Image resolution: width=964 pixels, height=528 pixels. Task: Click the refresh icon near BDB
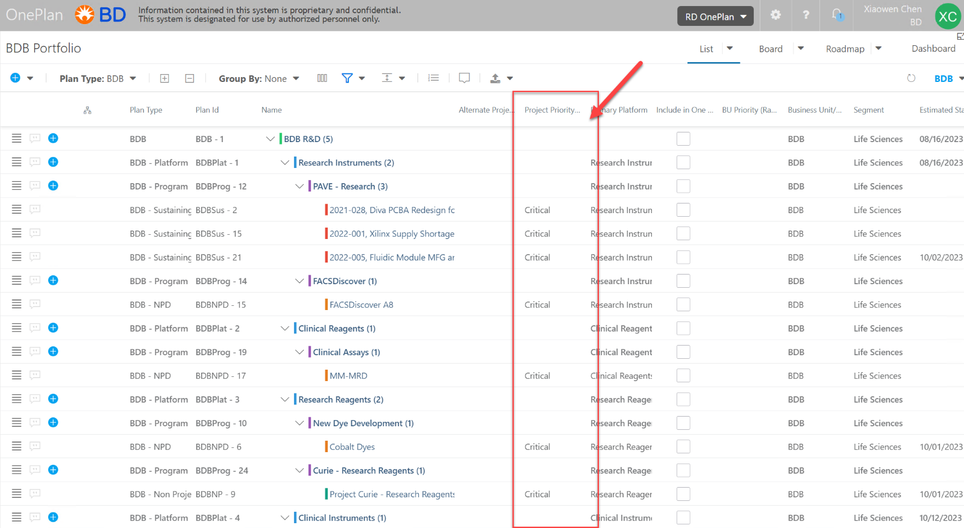coord(912,78)
